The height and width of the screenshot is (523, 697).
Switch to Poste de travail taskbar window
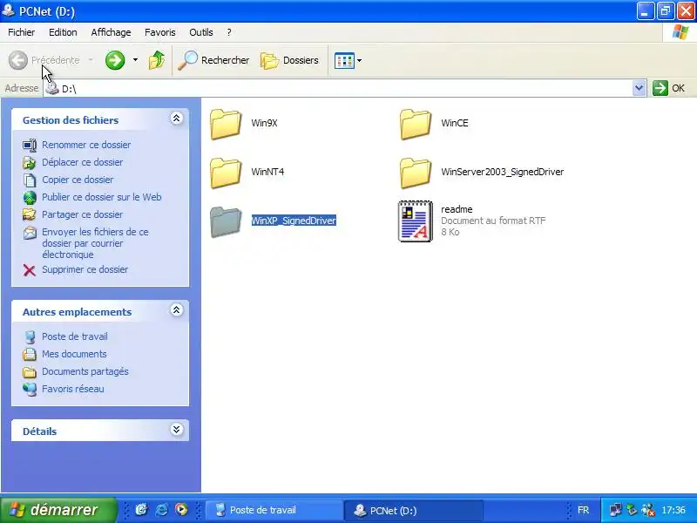tap(274, 510)
